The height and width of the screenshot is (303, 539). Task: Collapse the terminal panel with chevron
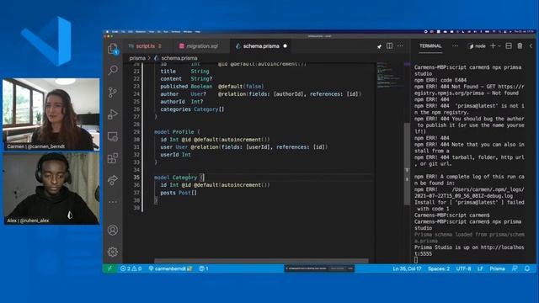pos(531,46)
